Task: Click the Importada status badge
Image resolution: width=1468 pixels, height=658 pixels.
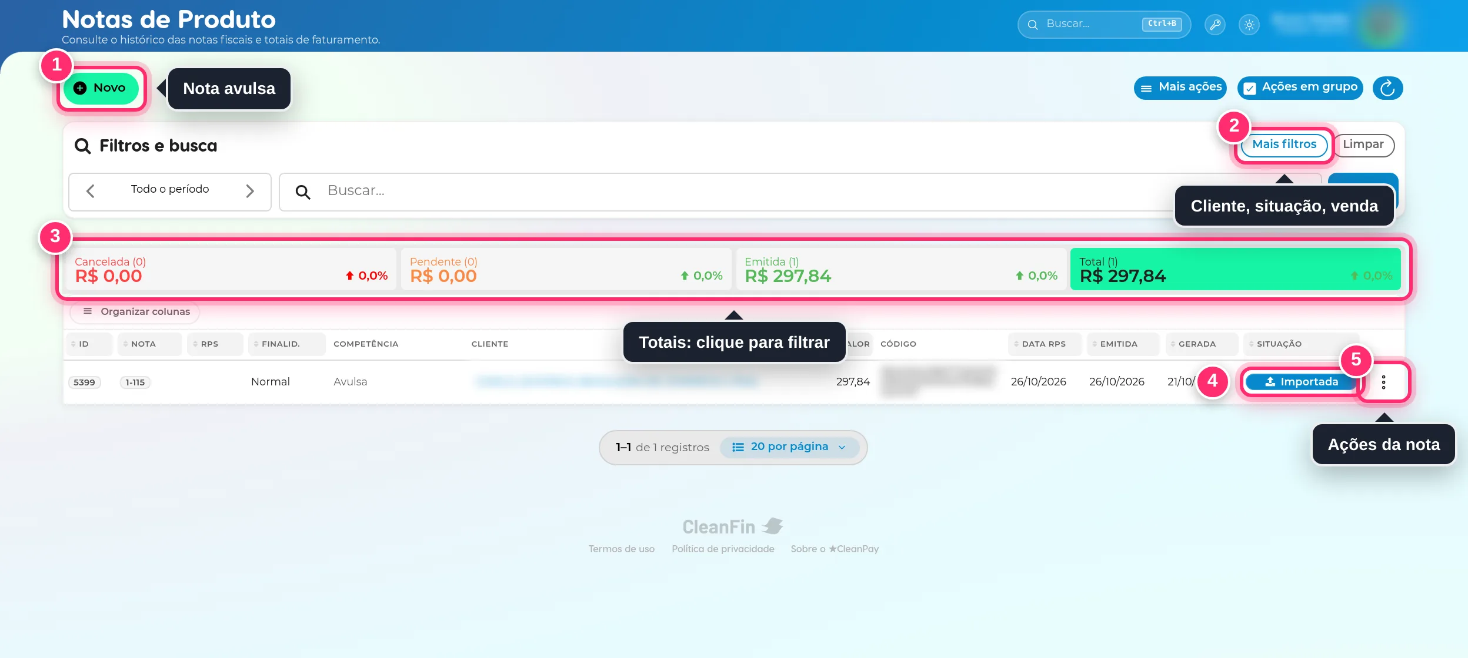Action: (1301, 382)
